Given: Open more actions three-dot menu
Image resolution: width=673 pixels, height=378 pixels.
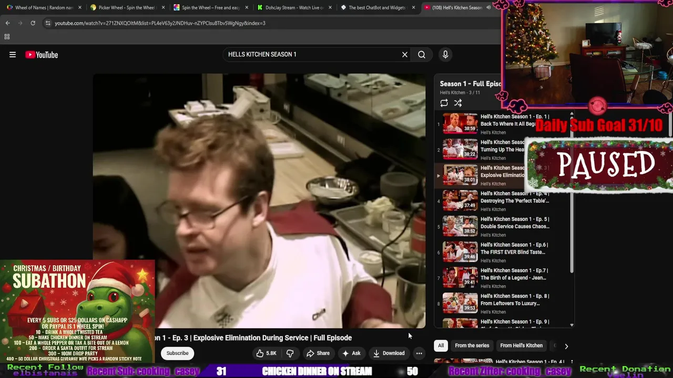Looking at the screenshot, I should [x=419, y=353].
